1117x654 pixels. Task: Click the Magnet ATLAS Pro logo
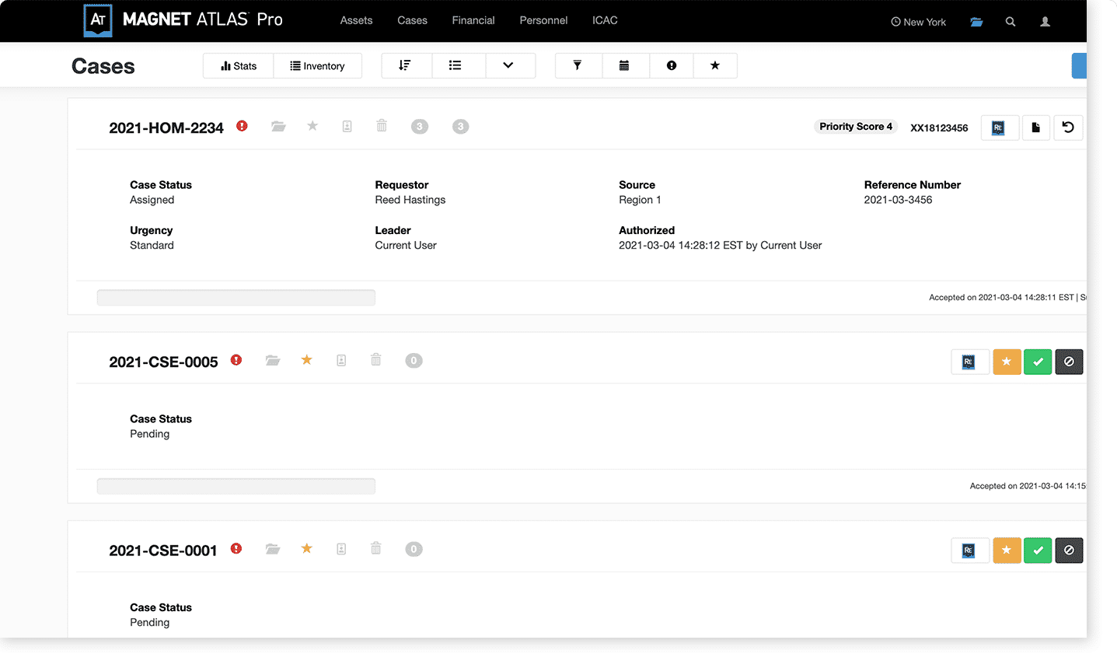click(183, 20)
